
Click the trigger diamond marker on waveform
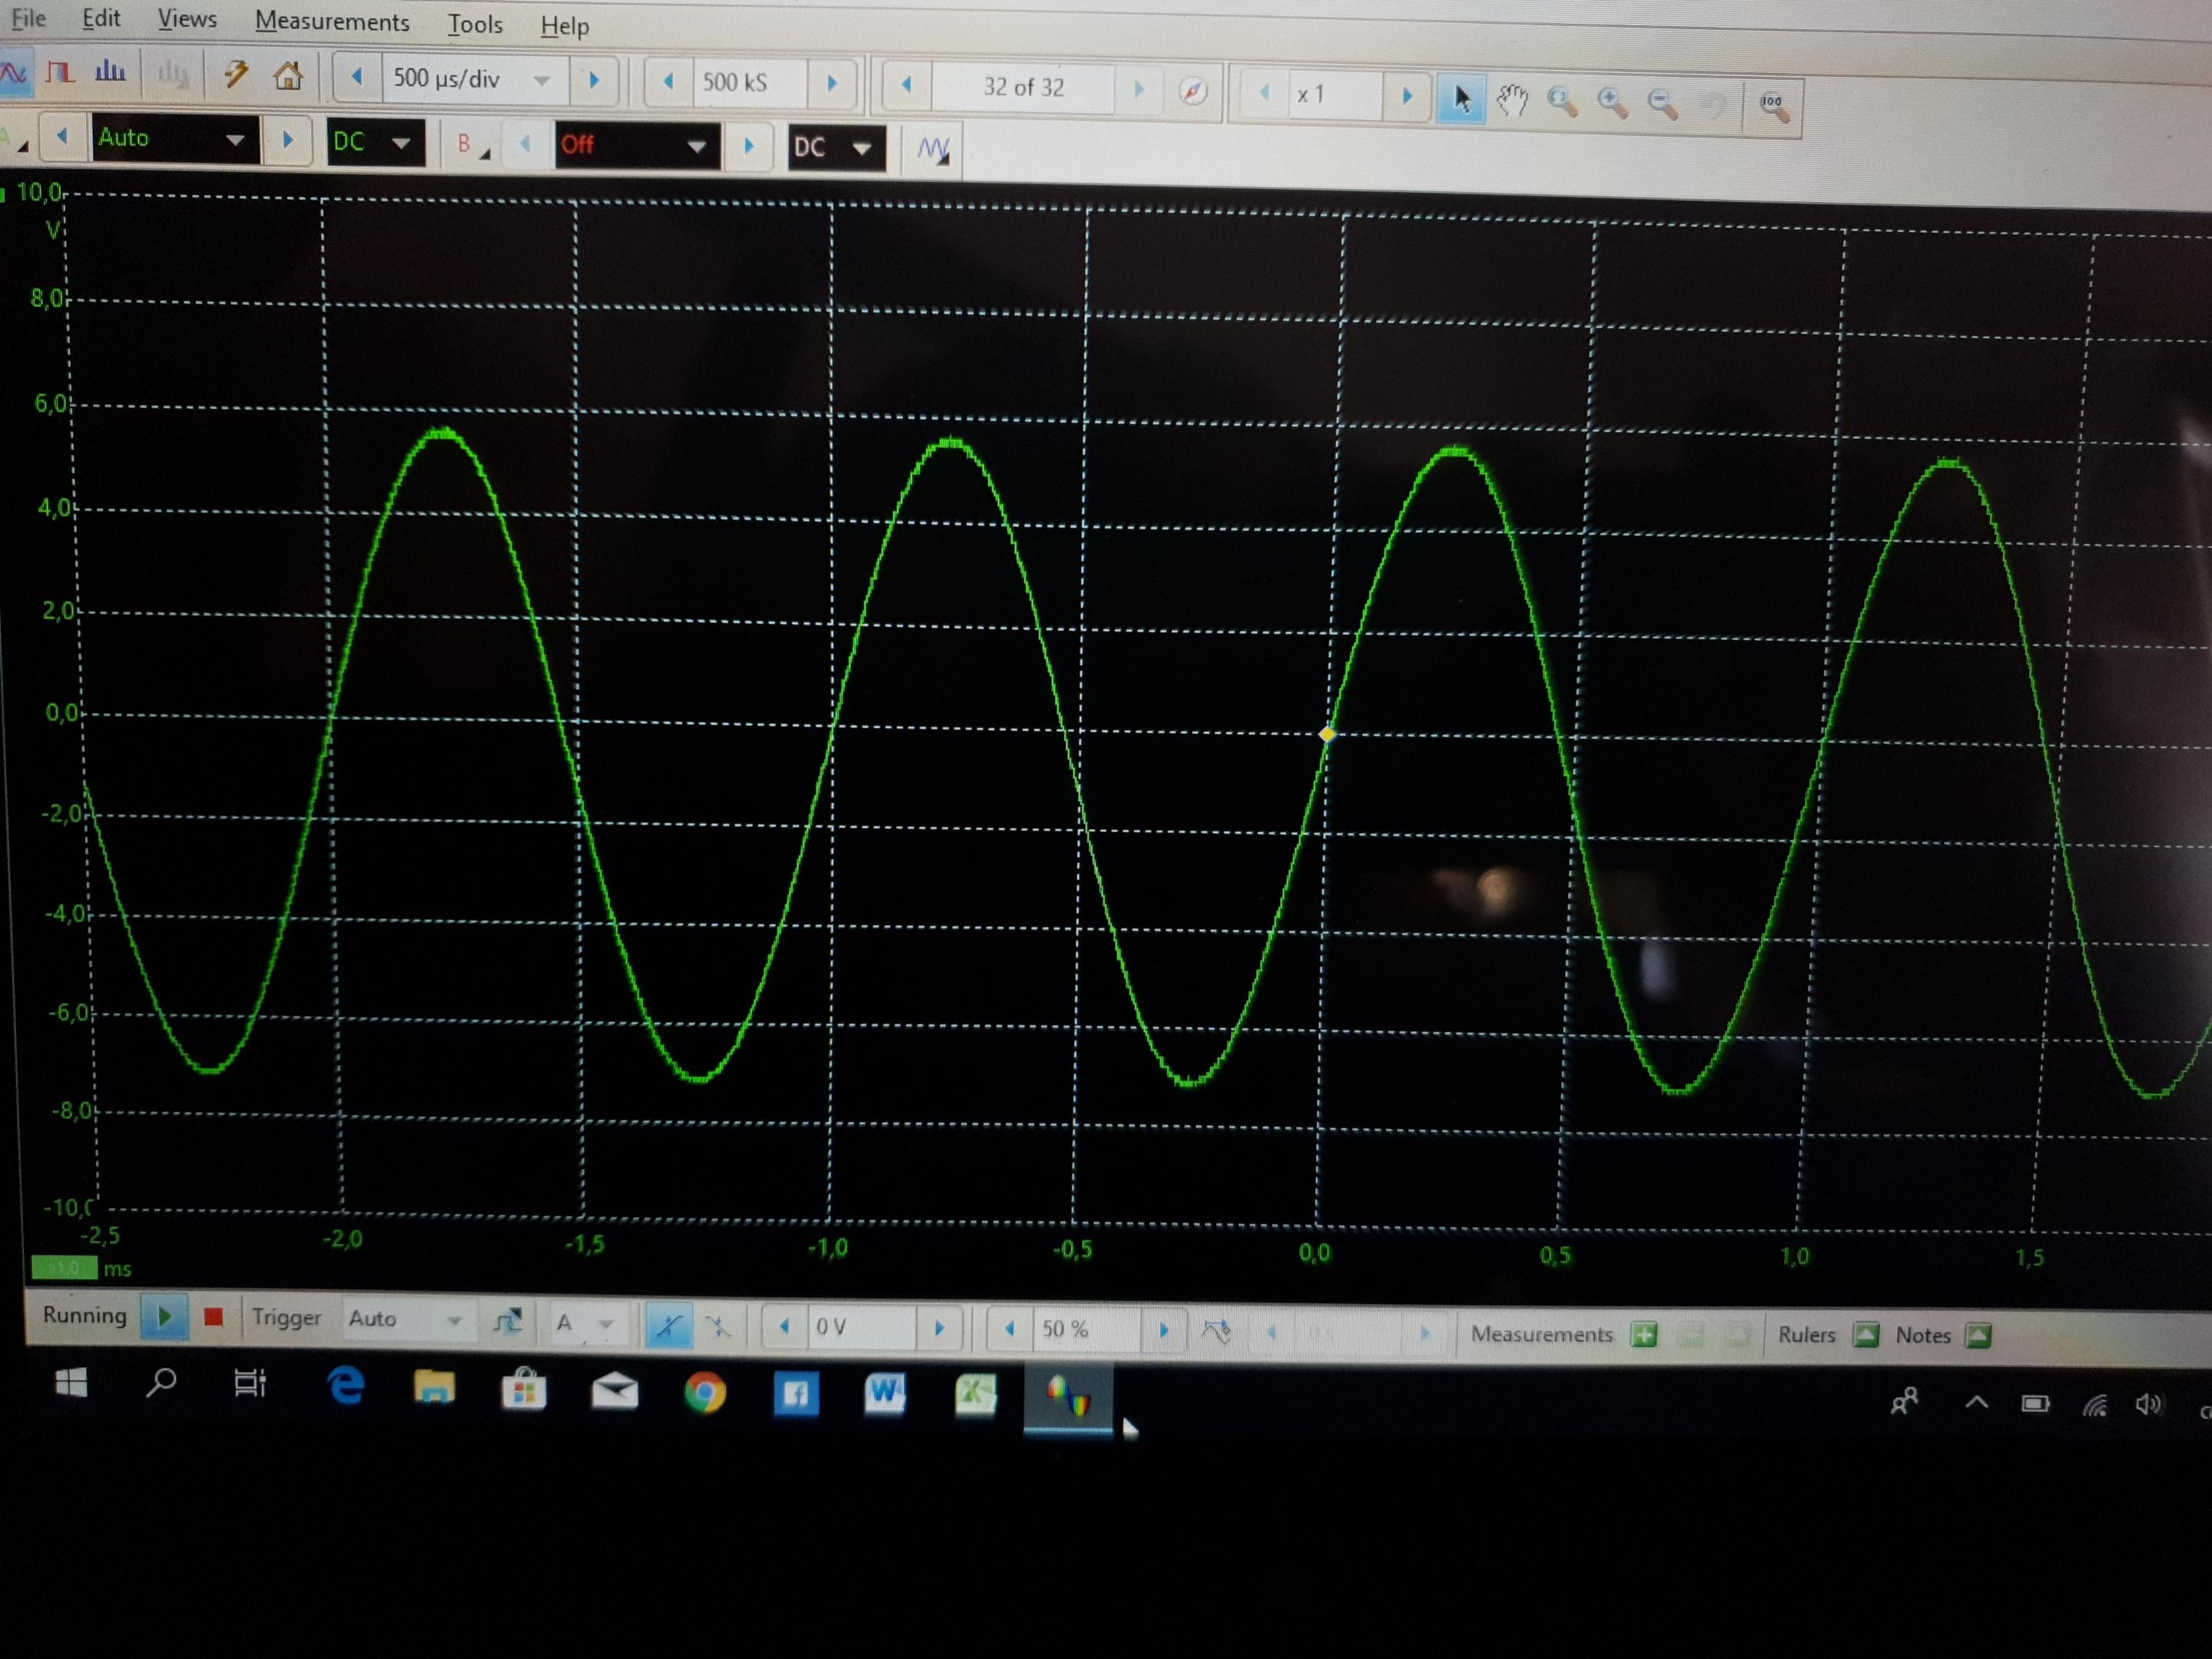coord(1327,734)
